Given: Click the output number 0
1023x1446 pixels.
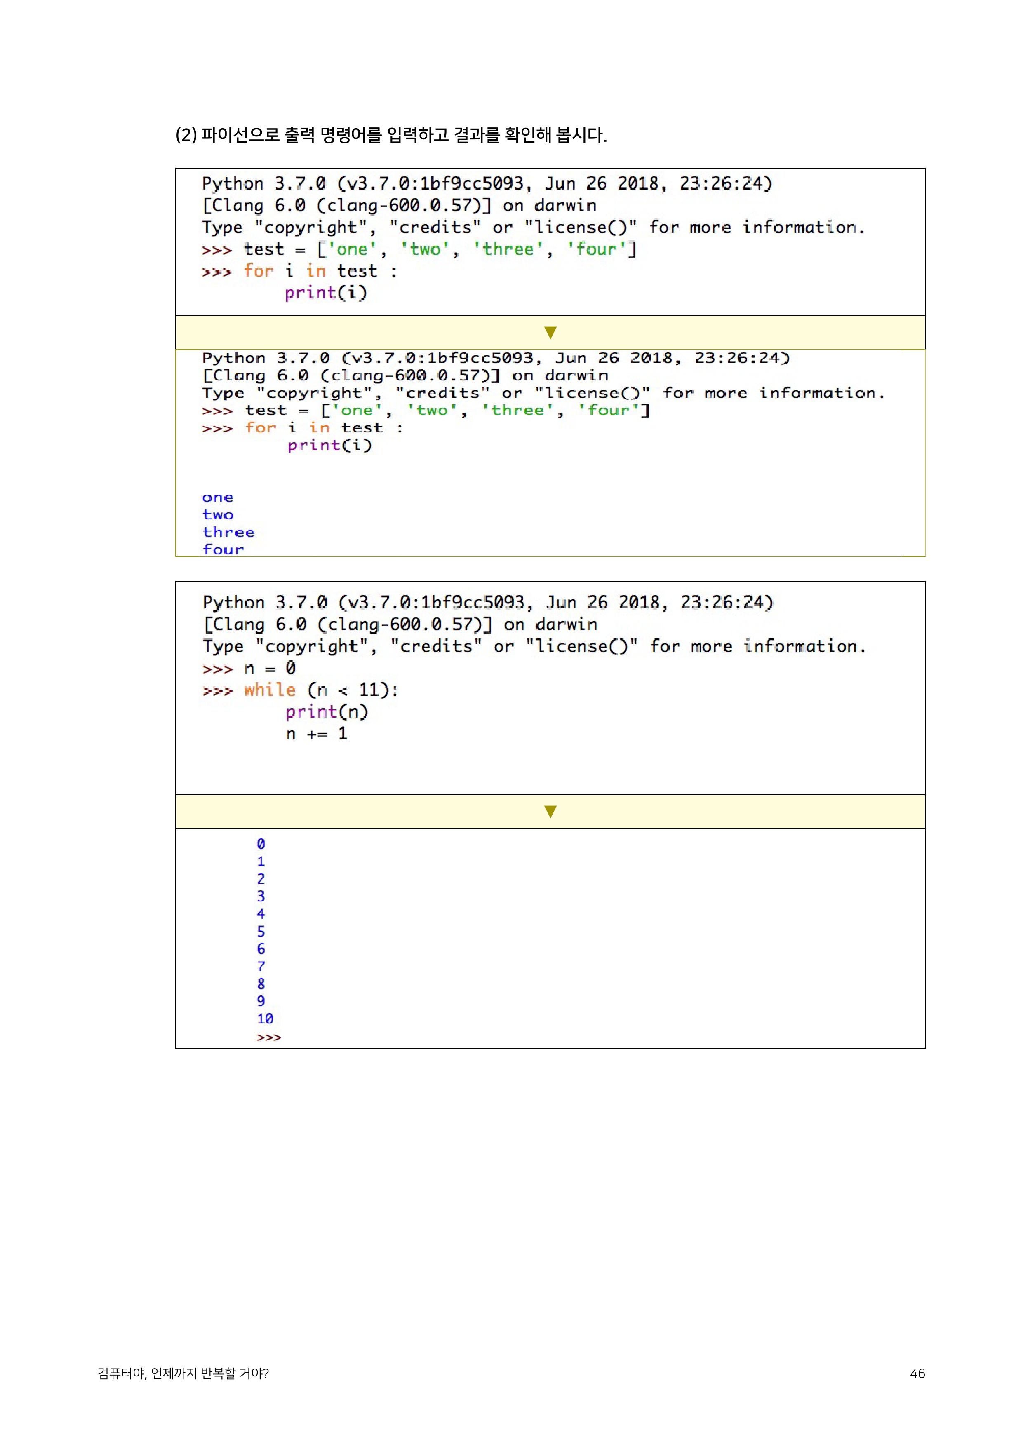Looking at the screenshot, I should pos(261,844).
